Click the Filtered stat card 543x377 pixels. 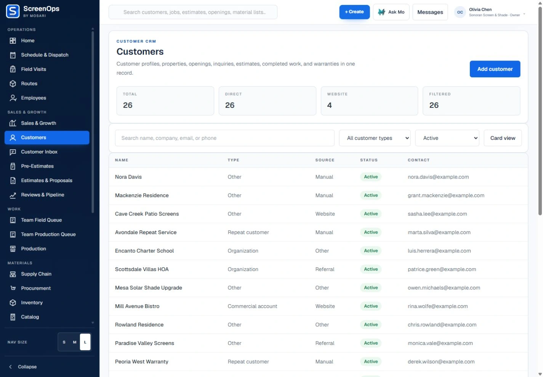[x=471, y=101]
